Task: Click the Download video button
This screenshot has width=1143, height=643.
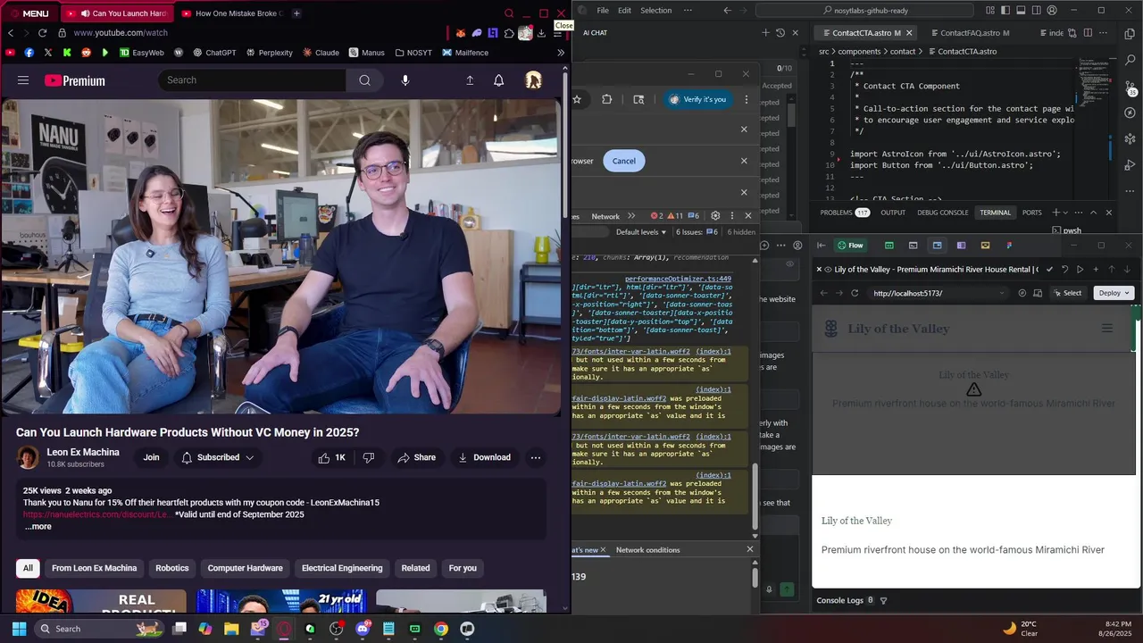Action: click(484, 457)
